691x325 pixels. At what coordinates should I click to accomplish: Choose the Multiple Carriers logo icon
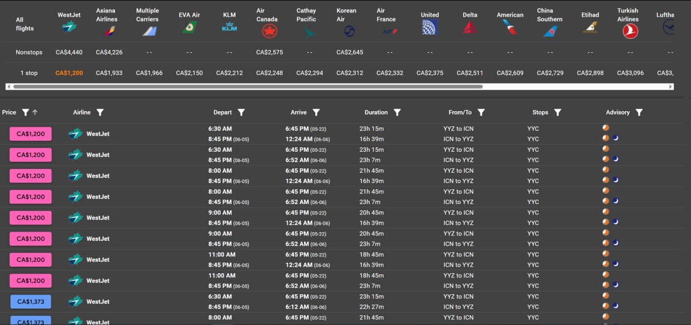tap(150, 31)
